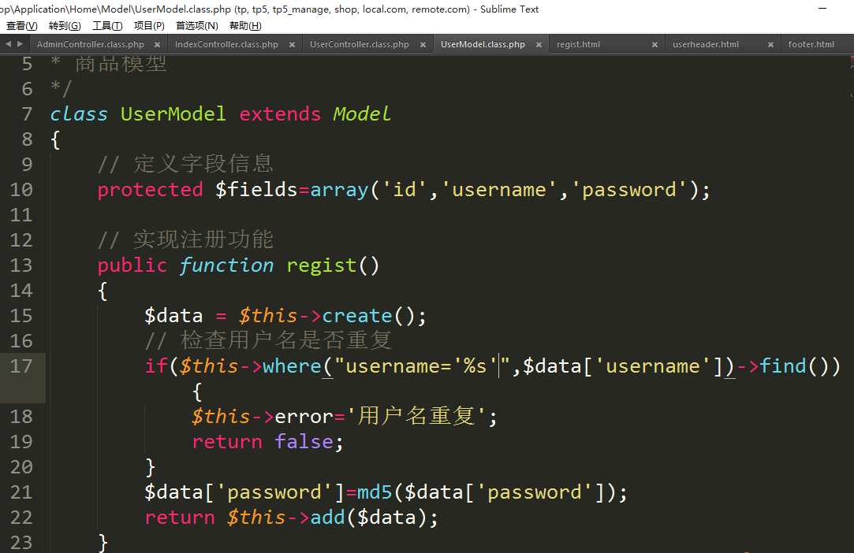854x553 pixels.
Task: Open the 工具(T) menu
Action: click(x=107, y=26)
